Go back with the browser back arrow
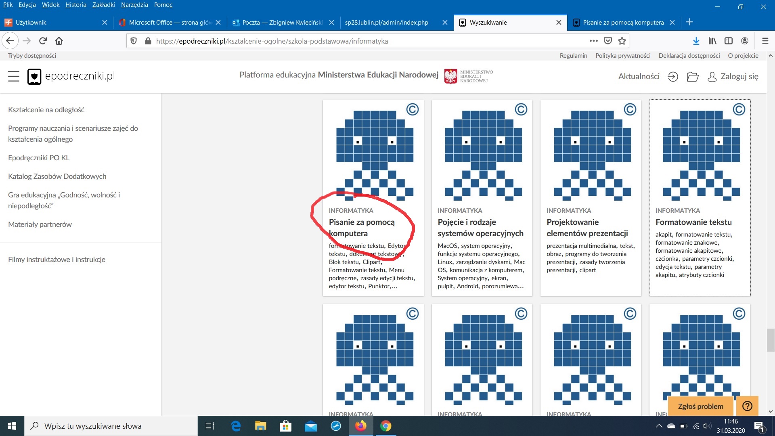The height and width of the screenshot is (436, 775). coord(10,41)
